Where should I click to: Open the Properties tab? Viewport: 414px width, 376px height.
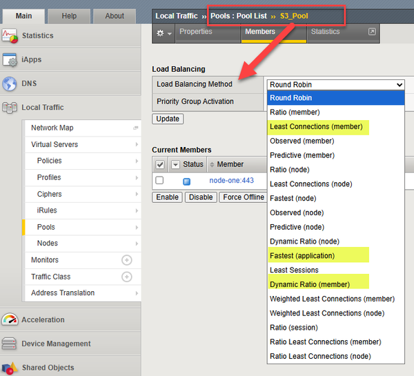pyautogui.click(x=208, y=33)
